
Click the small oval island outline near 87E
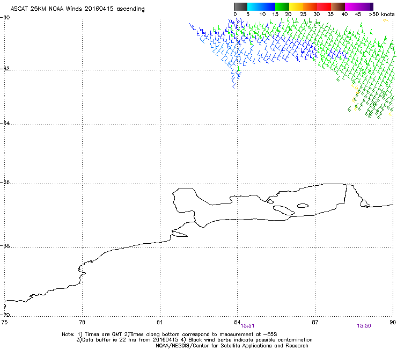point(303,206)
